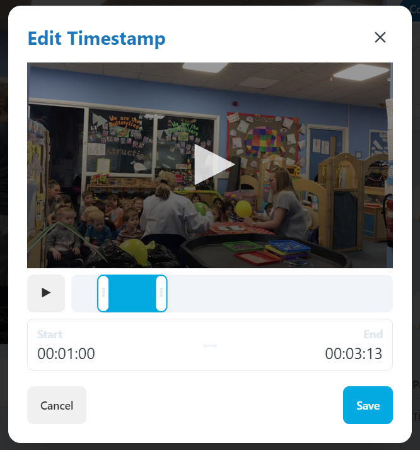Close the Edit Timestamp dialog with X
Image resolution: width=420 pixels, height=450 pixels.
pyautogui.click(x=380, y=37)
